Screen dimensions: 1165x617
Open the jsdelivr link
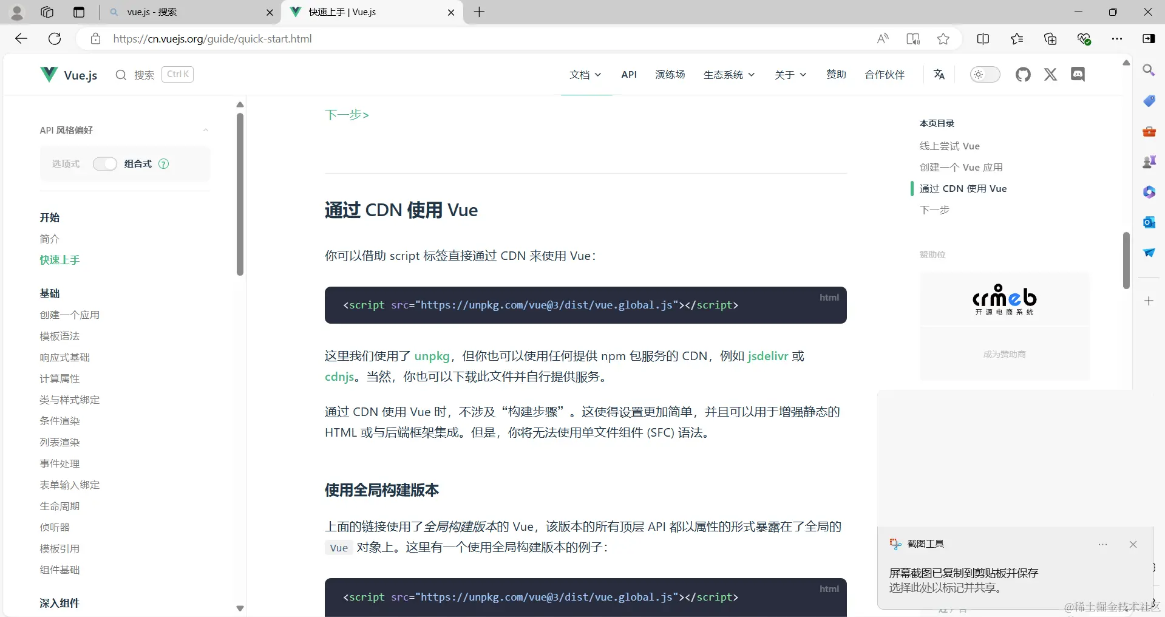[x=768, y=356]
